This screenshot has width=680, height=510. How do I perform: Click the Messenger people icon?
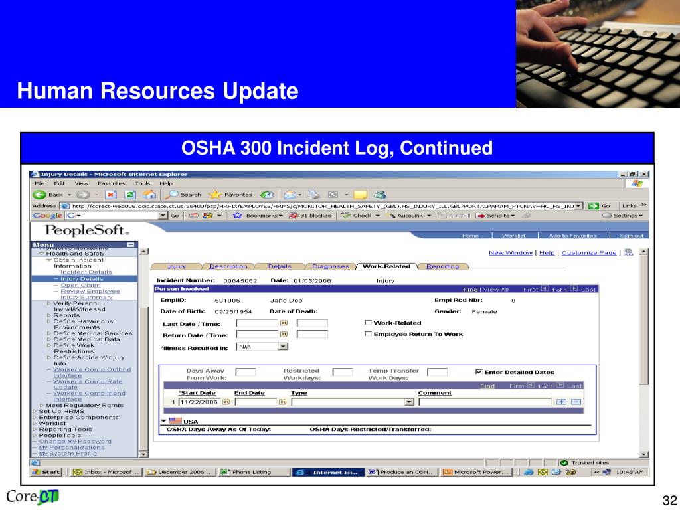pos(380,195)
